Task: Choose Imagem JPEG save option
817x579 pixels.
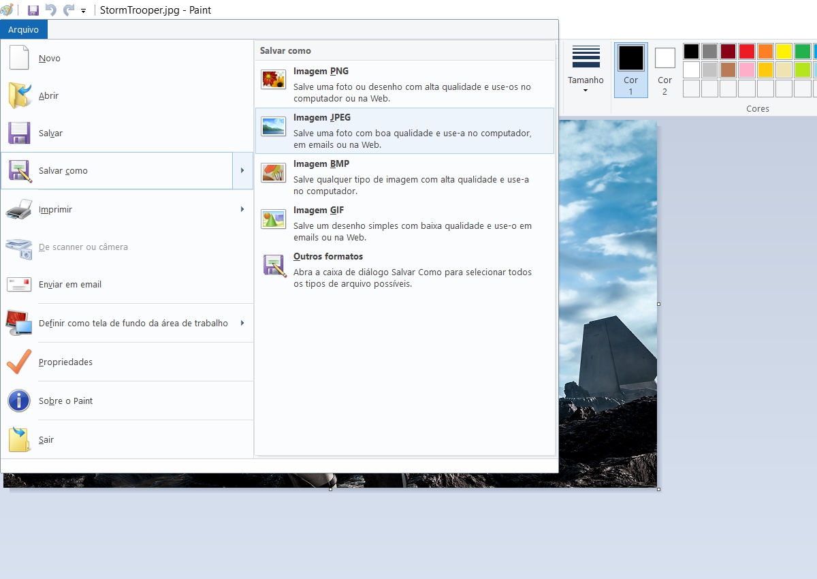Action: [x=404, y=131]
